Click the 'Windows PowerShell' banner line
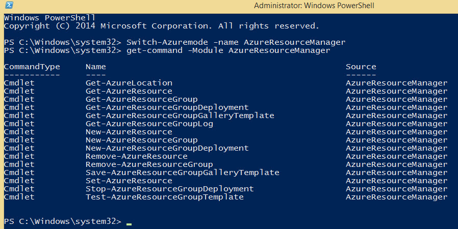This screenshot has height=229, width=458. (49, 18)
